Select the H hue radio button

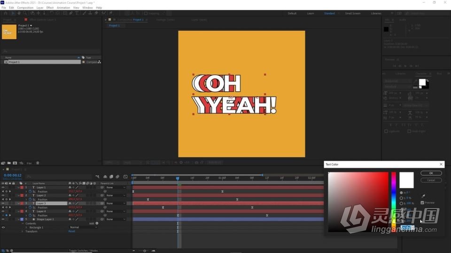tap(401, 193)
